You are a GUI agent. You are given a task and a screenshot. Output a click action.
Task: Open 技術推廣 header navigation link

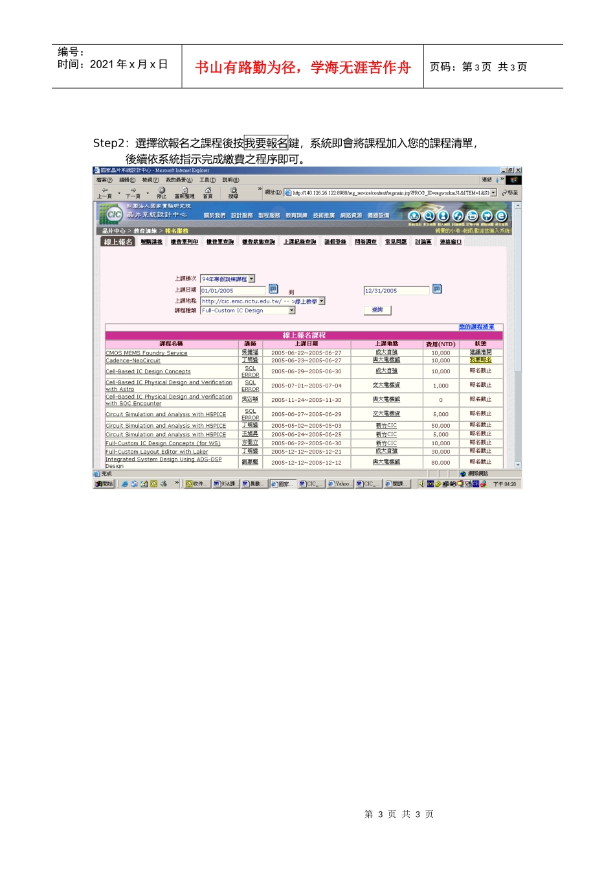pyautogui.click(x=324, y=215)
